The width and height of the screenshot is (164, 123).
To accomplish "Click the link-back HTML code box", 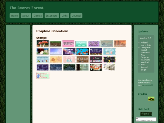I will (146, 119).
